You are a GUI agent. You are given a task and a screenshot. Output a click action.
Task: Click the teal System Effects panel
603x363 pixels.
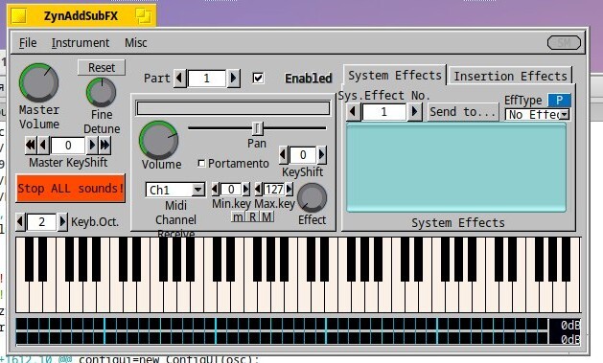(456, 167)
